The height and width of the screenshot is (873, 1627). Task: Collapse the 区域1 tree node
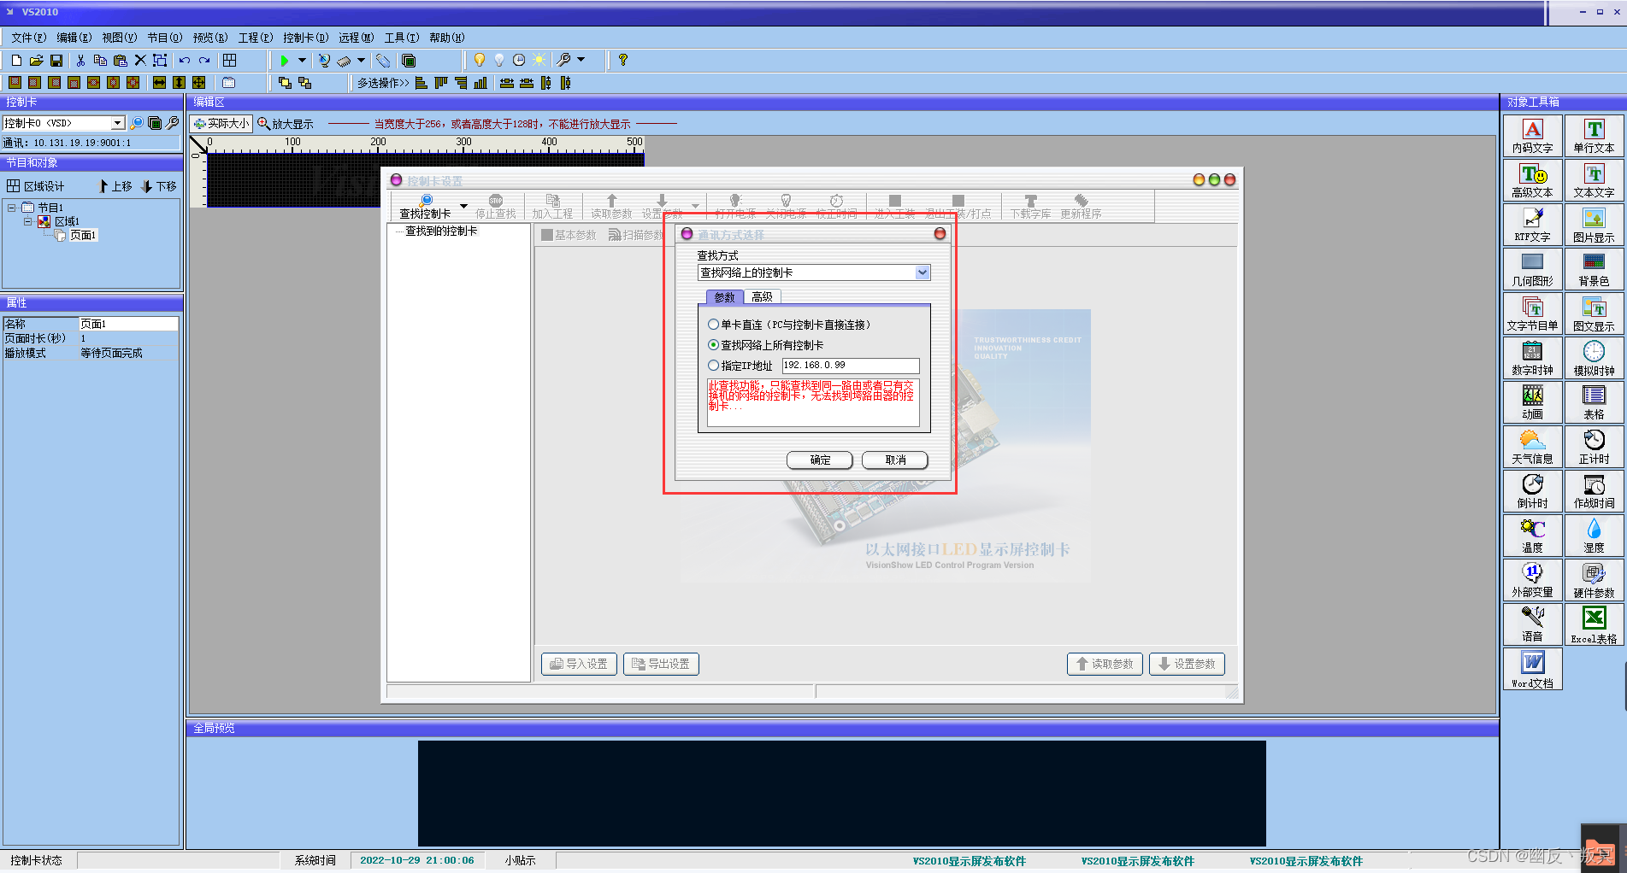(x=28, y=221)
